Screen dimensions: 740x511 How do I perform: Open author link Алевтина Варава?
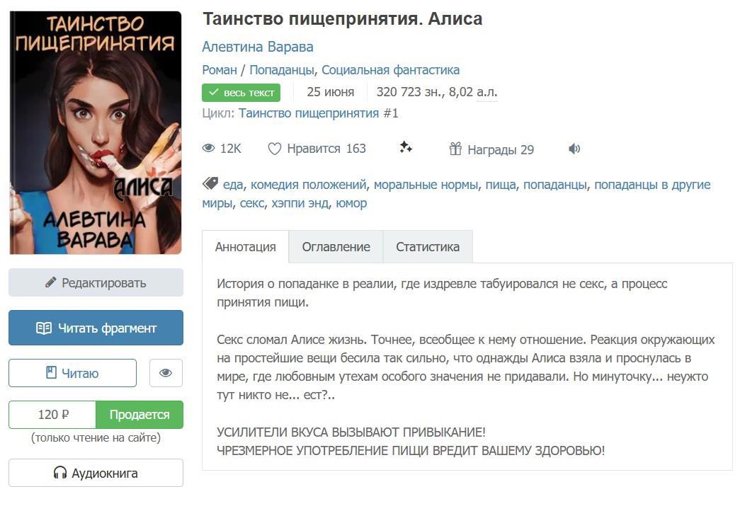pos(258,47)
